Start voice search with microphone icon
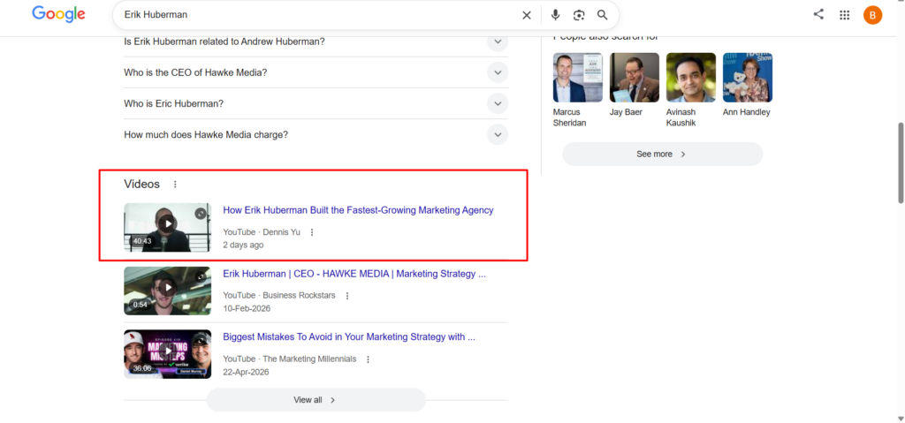 pos(555,16)
